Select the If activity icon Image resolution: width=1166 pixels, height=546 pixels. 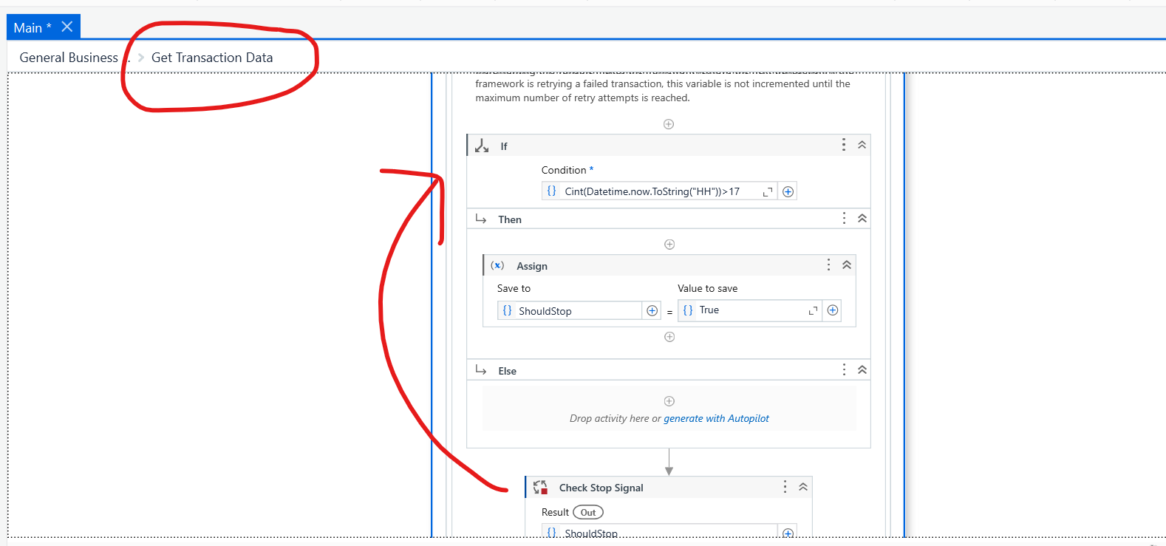point(482,146)
